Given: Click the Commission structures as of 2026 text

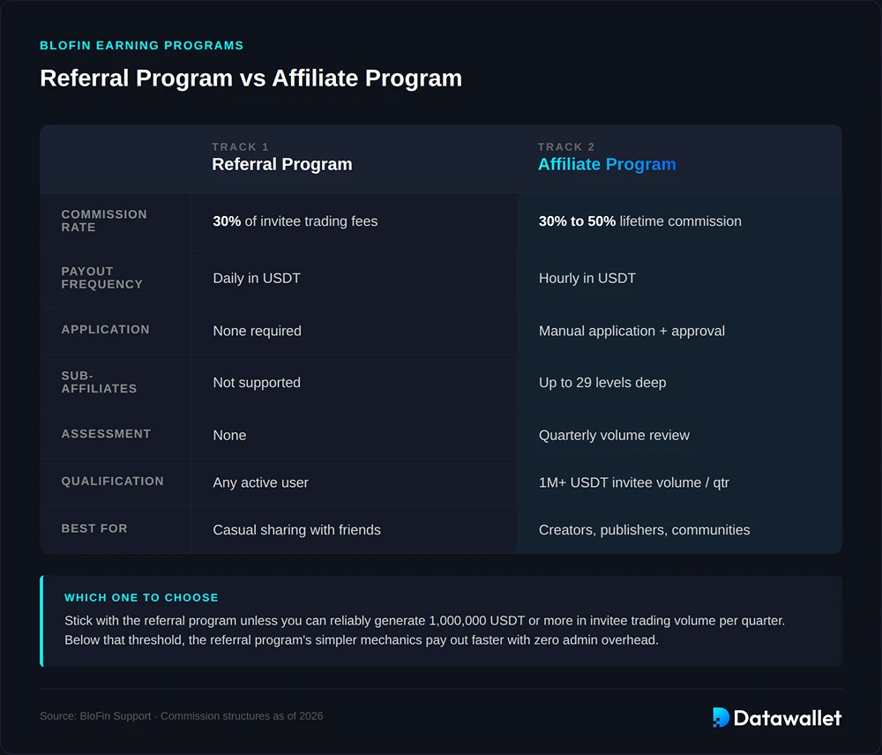Looking at the screenshot, I should pos(241,715).
